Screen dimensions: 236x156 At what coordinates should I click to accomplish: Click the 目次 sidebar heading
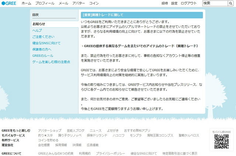coord(35,15)
